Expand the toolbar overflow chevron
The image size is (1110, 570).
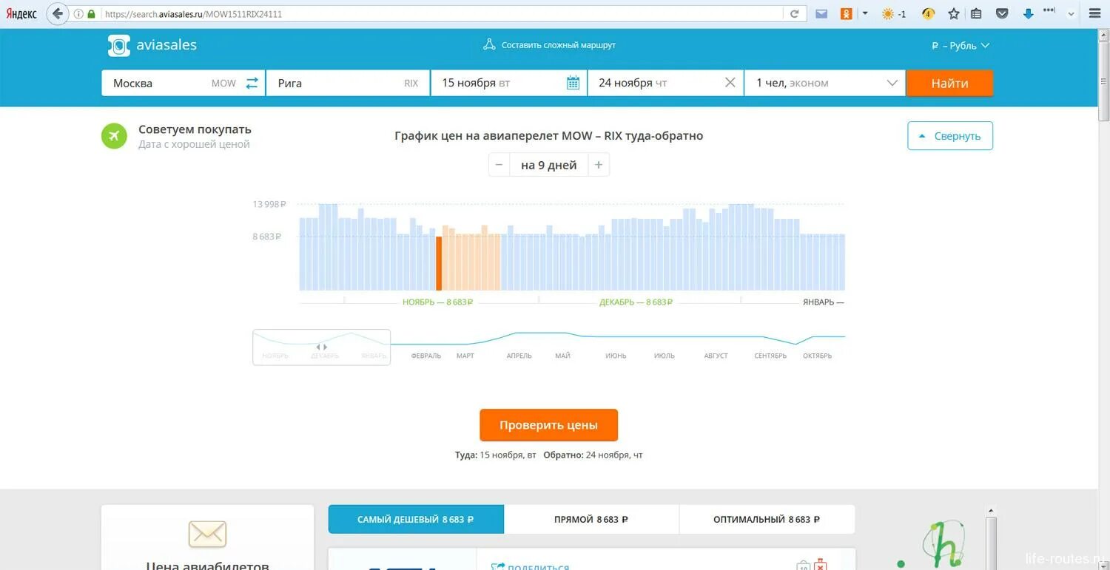(x=1071, y=13)
